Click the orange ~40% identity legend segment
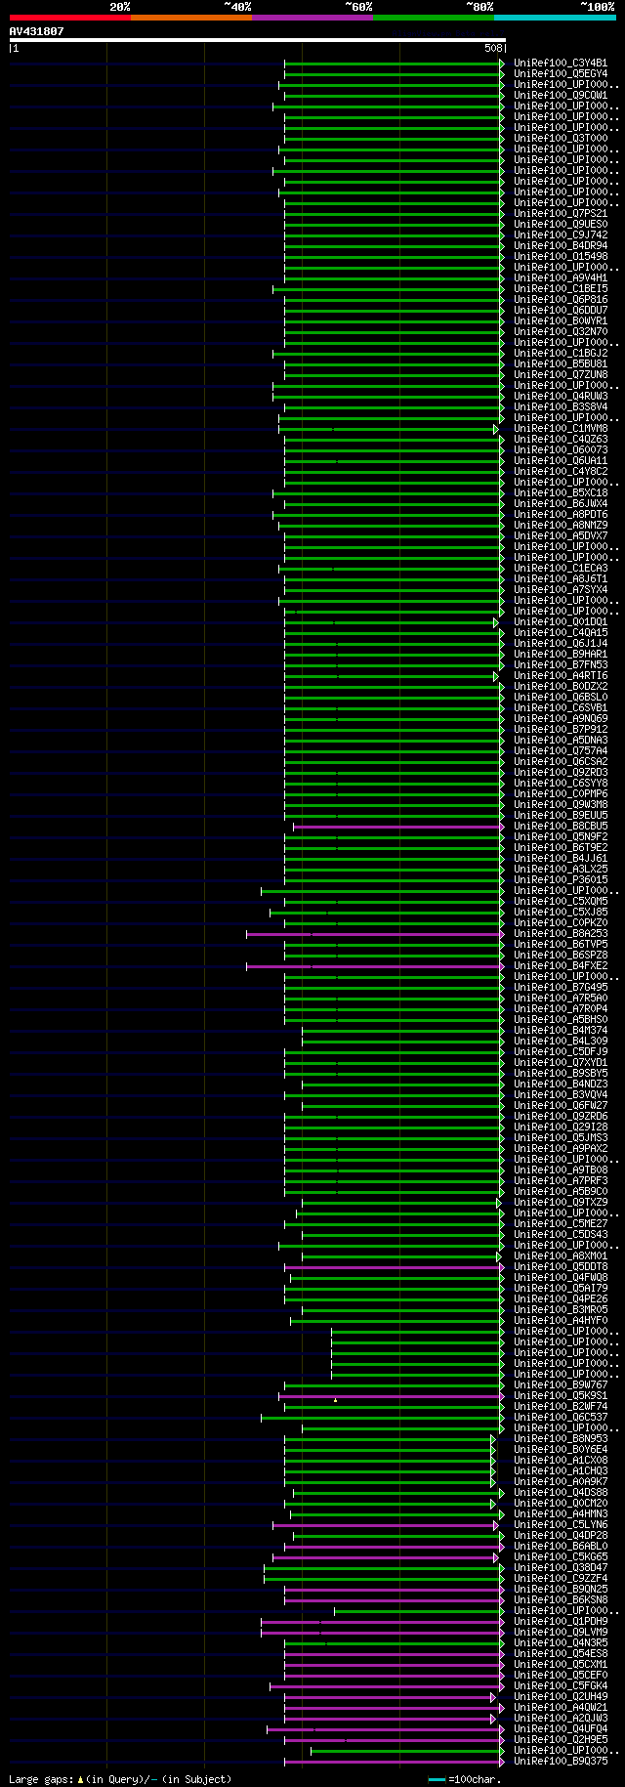Viewport: 625px width, 1787px height. click(191, 18)
